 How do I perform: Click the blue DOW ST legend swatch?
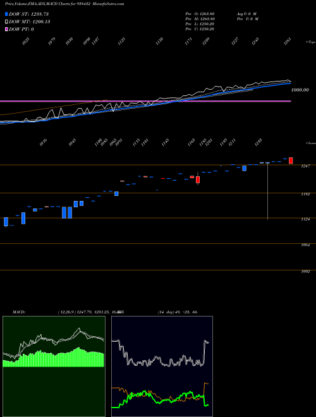(x=6, y=14)
